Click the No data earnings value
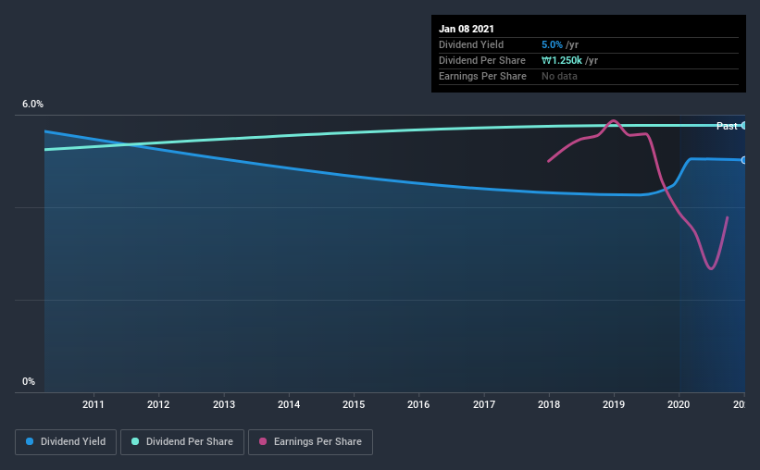Screen dimensions: 760x470 (559, 76)
